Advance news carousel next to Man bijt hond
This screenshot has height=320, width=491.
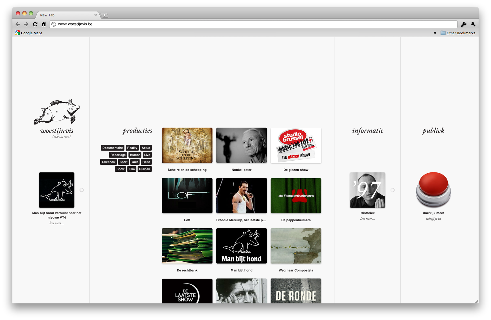(82, 190)
